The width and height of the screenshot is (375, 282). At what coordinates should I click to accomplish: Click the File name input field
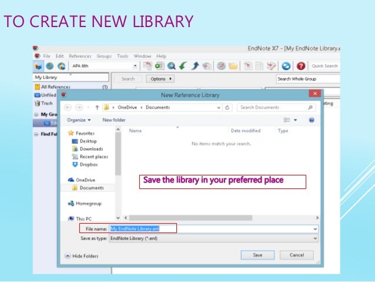tap(214, 229)
